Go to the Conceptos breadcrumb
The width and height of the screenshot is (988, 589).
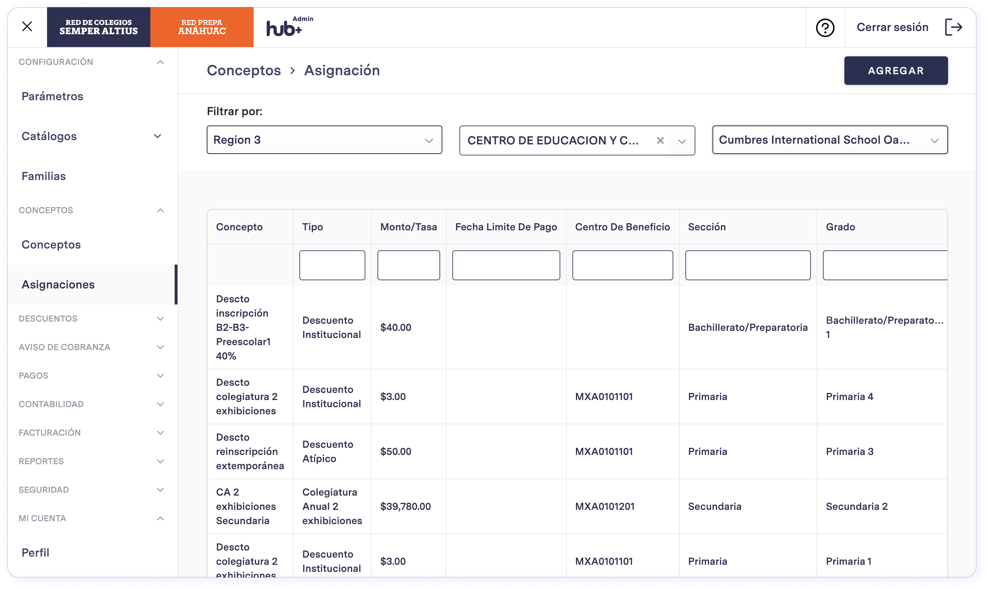point(244,70)
